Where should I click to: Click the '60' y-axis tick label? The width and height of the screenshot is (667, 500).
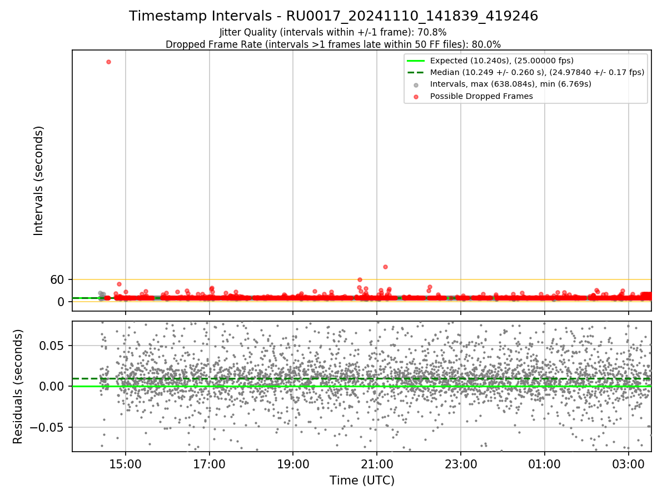[x=58, y=279]
